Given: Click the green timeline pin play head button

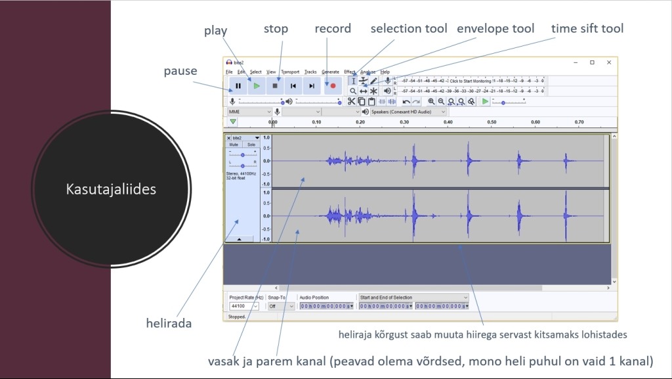Looking at the screenshot, I should pyautogui.click(x=233, y=122).
